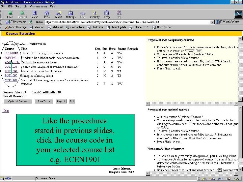The image size is (243, 182).
Task: Click left arrow of compulsory steps horizontal scrollbar
Action: 148,104
